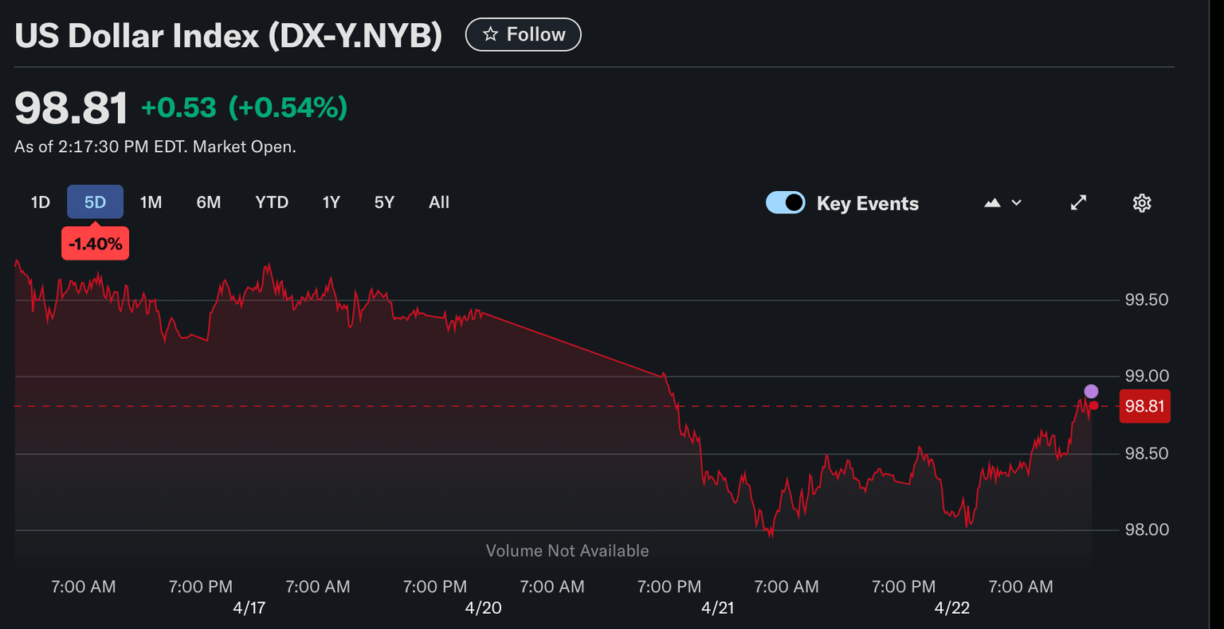Viewport: 1224px width, 629px height.
Task: Select the mountain chart type icon
Action: [991, 202]
